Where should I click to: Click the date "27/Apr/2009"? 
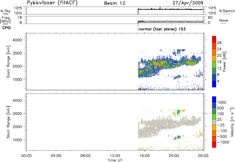tap(188, 3)
